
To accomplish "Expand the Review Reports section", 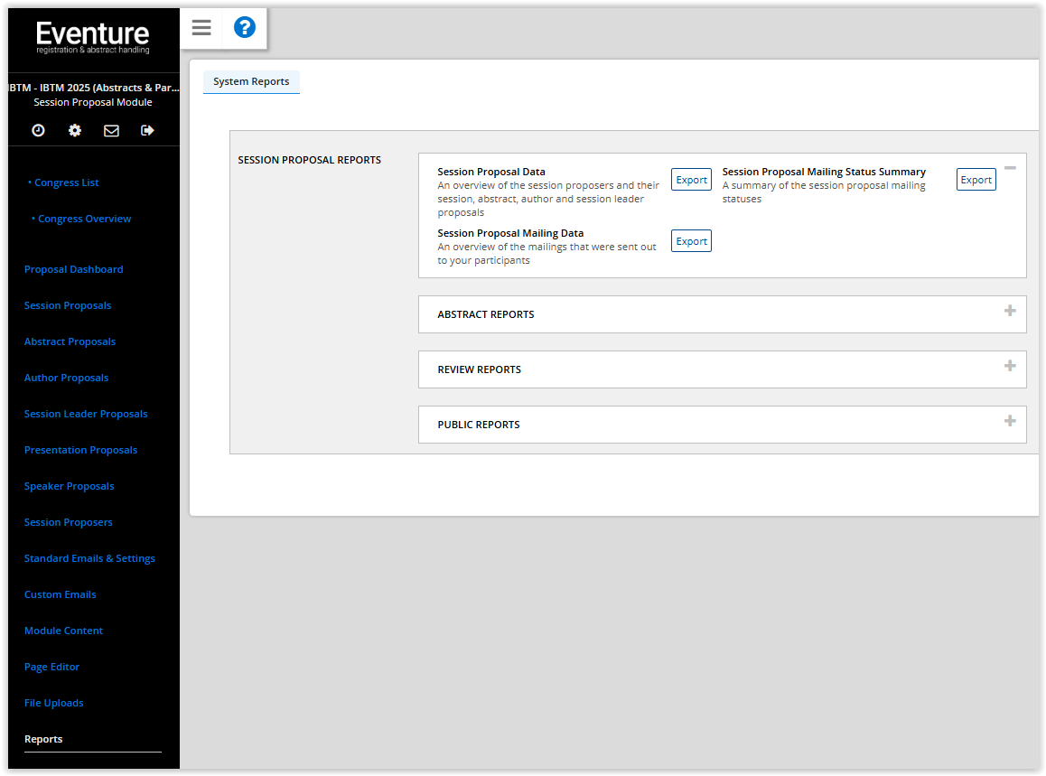I will [1009, 366].
